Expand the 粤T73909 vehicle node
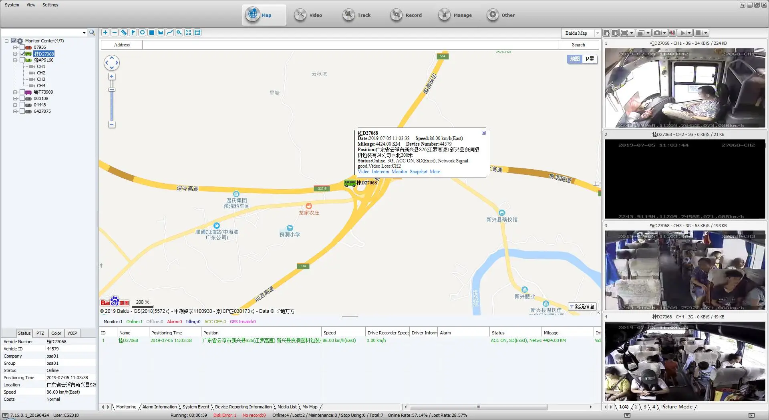This screenshot has height=420, width=769. tap(15, 92)
